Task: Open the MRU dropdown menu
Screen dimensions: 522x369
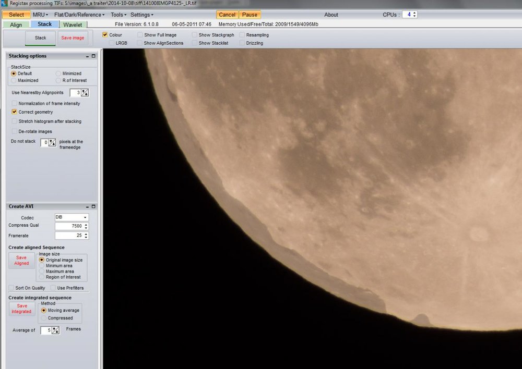Action: click(x=39, y=15)
